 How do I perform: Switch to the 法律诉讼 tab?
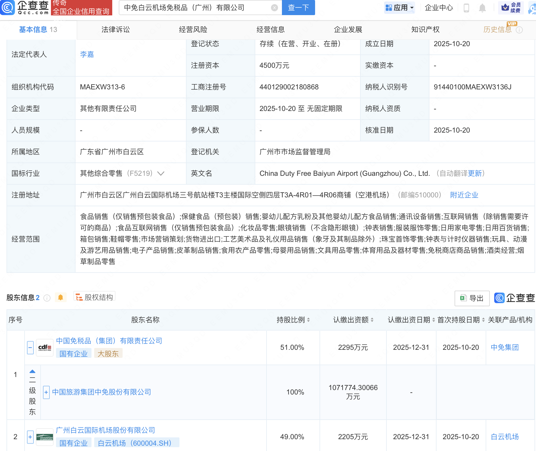(x=115, y=30)
